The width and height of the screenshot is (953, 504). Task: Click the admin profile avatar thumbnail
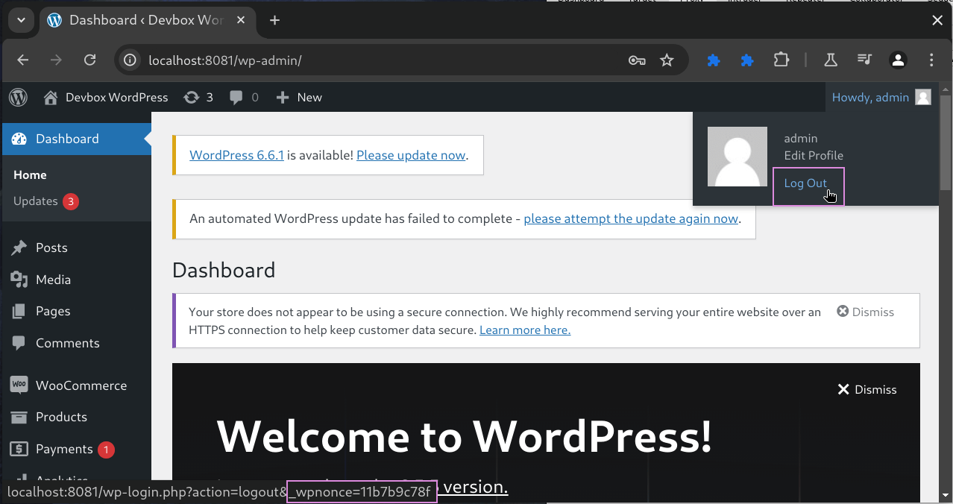pos(737,157)
